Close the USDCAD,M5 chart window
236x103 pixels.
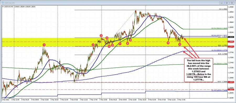coord(232,3)
